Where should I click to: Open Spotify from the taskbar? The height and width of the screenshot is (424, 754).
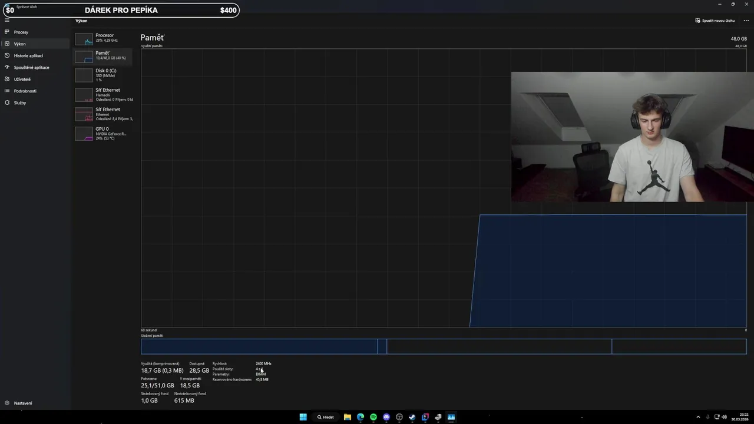coord(373,417)
